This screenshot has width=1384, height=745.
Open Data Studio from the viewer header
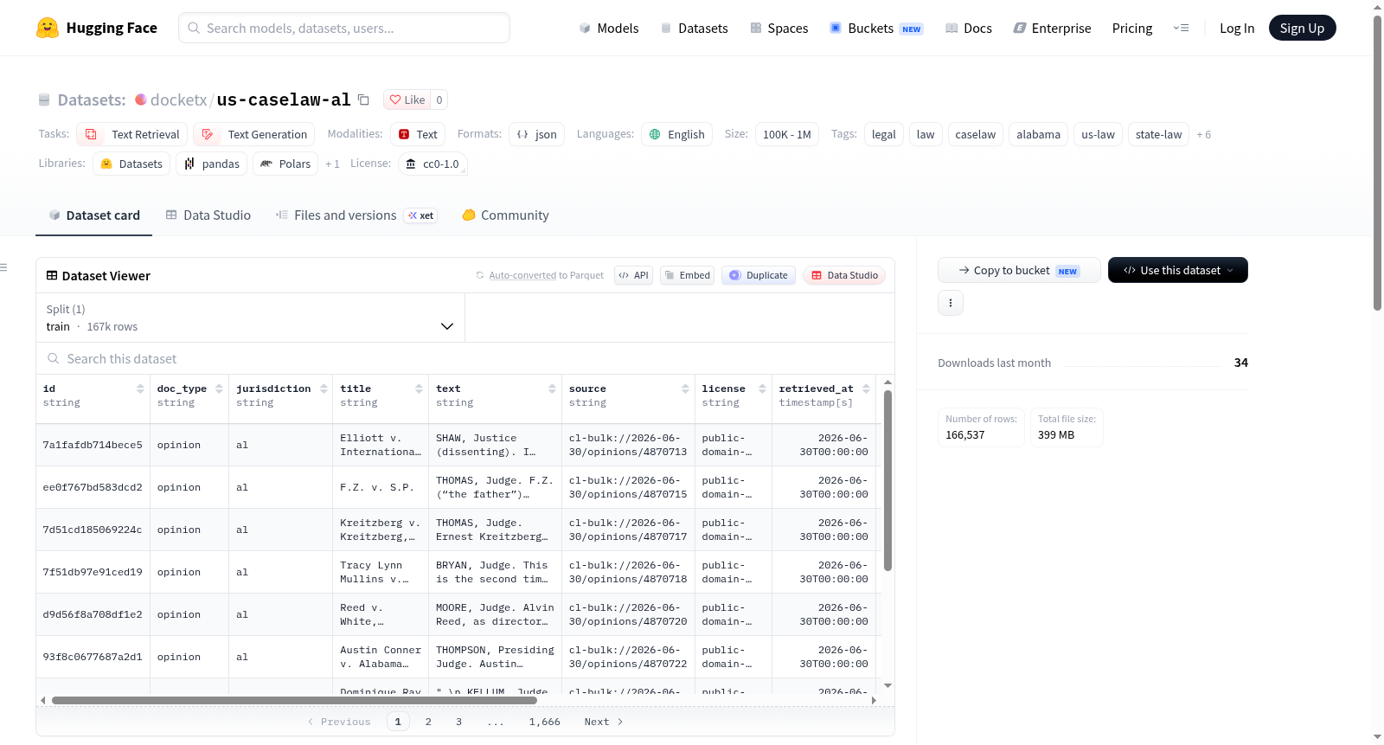tap(844, 275)
